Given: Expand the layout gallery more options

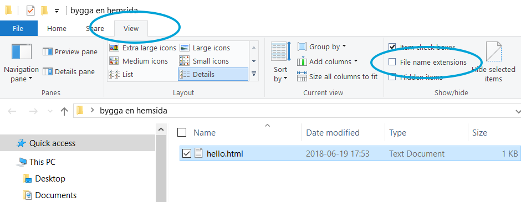Looking at the screenshot, I should [254, 74].
